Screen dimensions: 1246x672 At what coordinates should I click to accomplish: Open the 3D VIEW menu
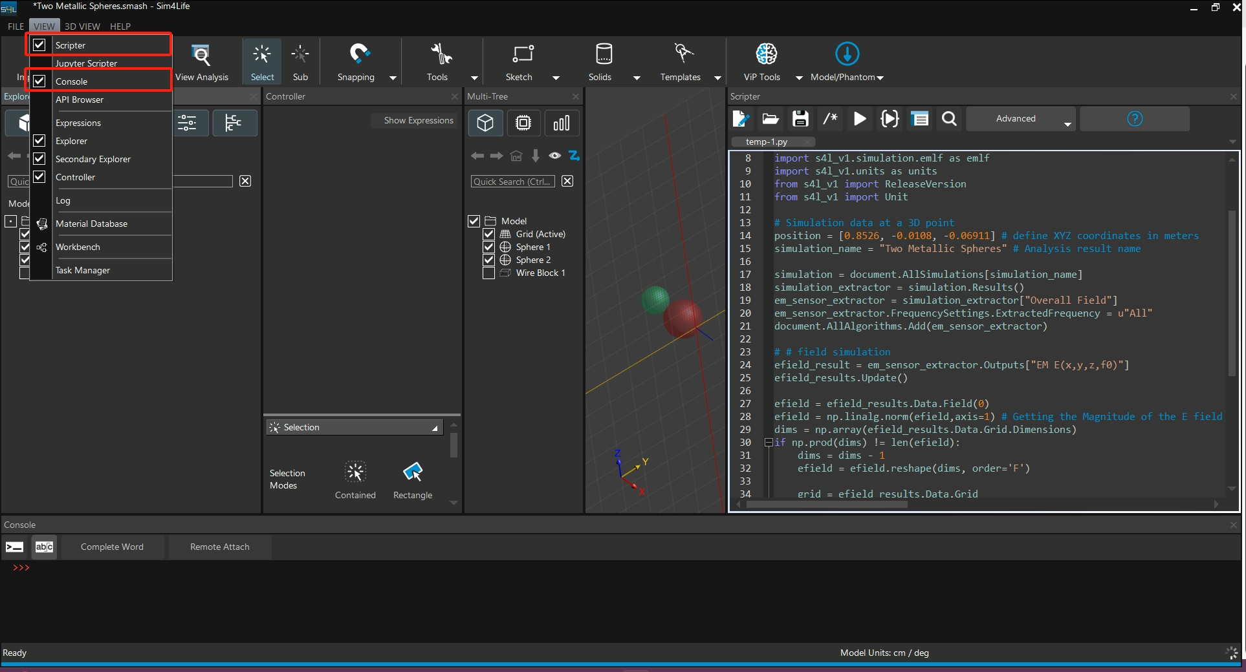[82, 26]
